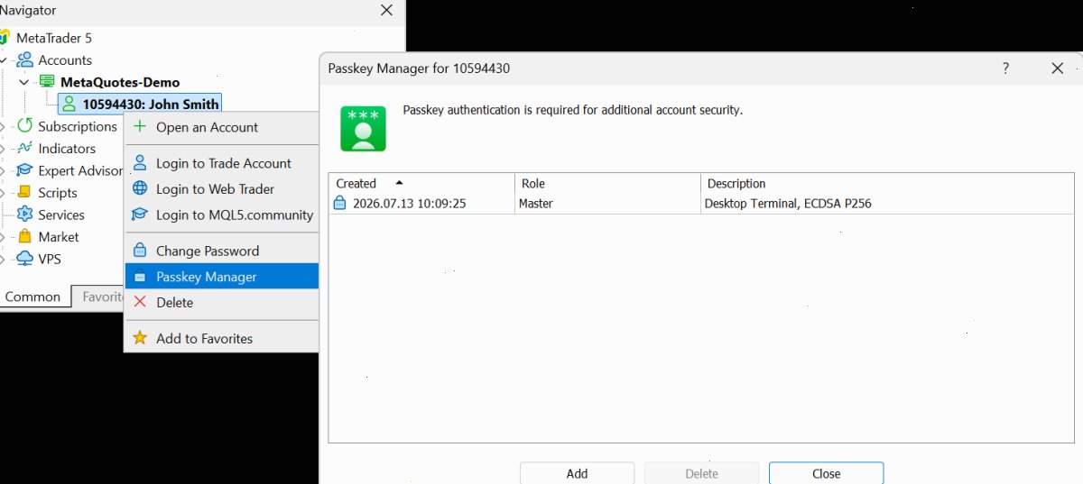Select the Scripts tree item
The height and width of the screenshot is (484, 1083).
[x=58, y=193]
